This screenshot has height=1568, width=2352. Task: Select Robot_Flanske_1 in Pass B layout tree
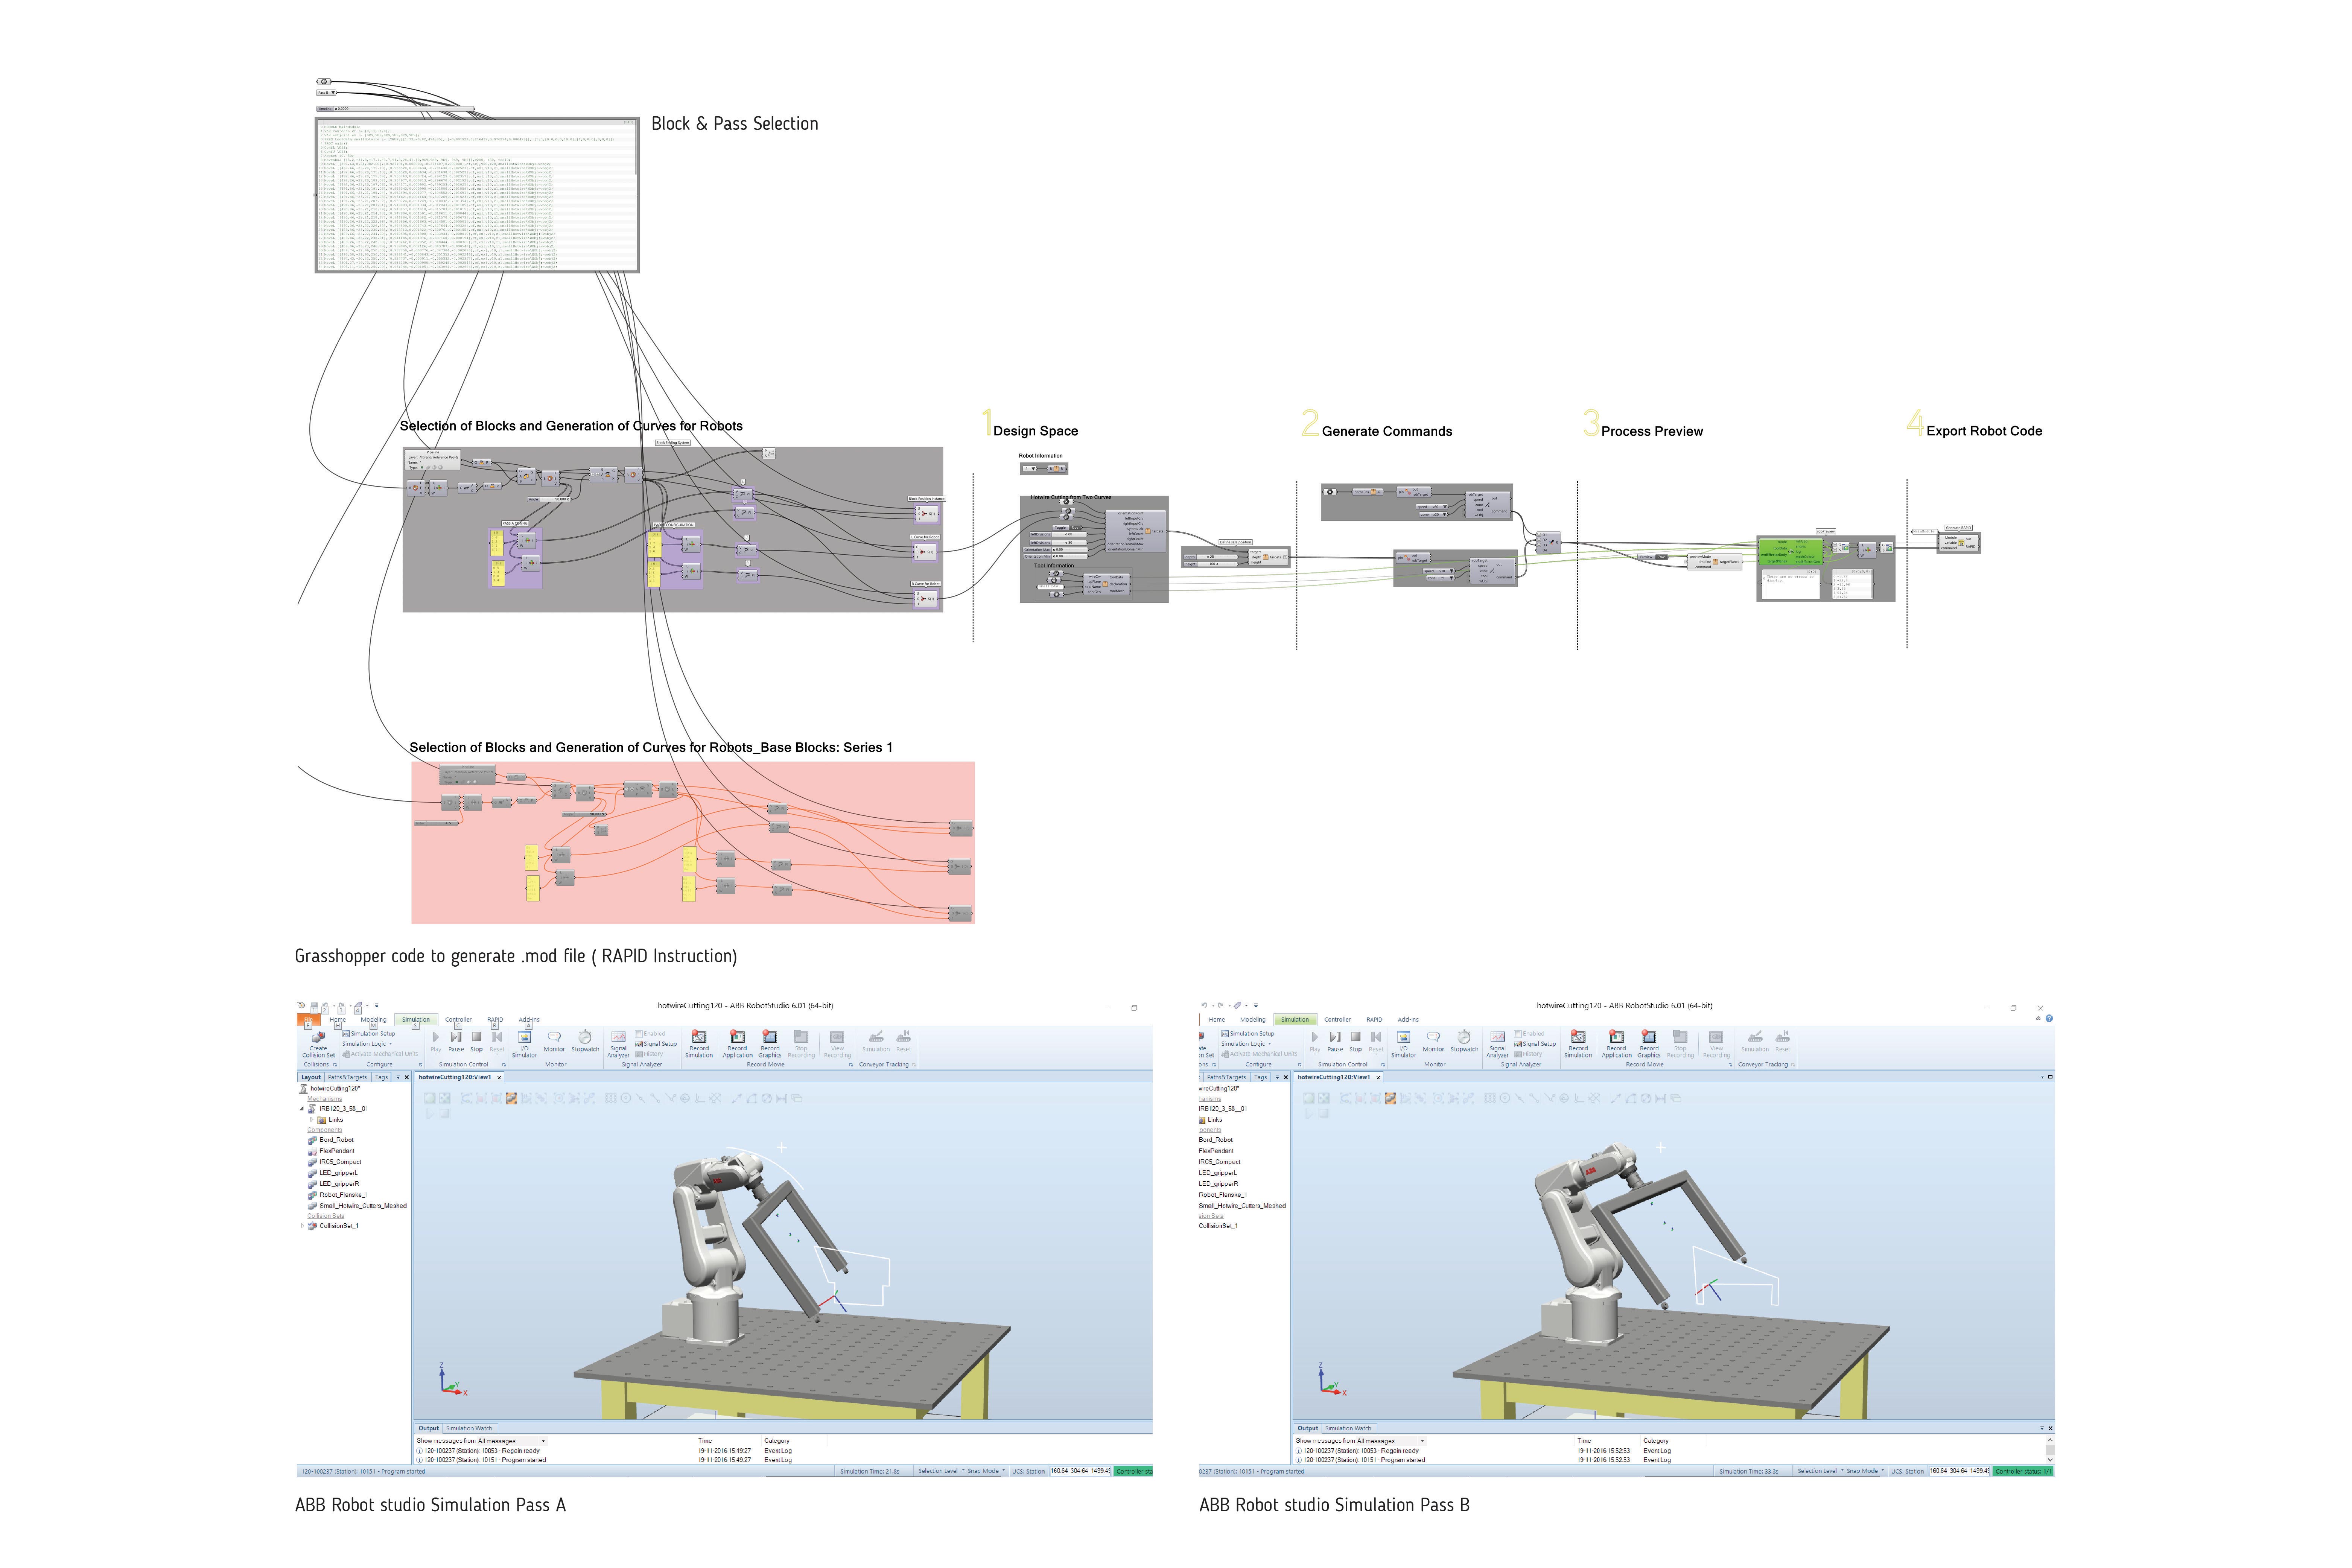1223,1195
